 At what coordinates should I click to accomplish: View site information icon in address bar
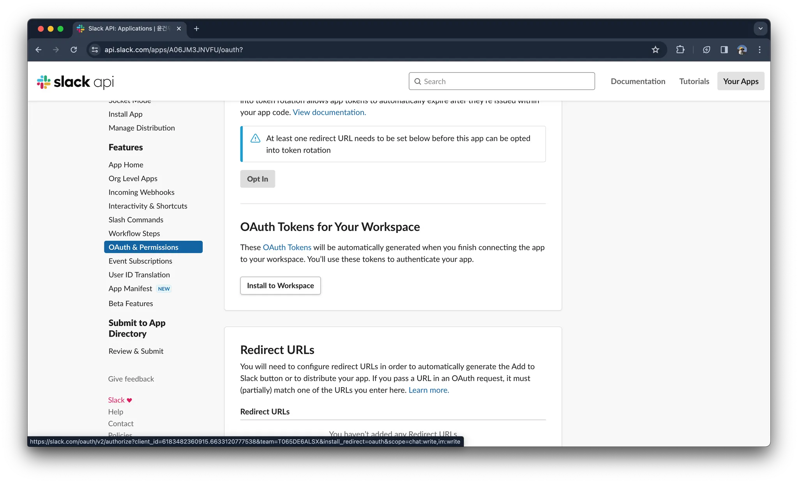pos(95,50)
